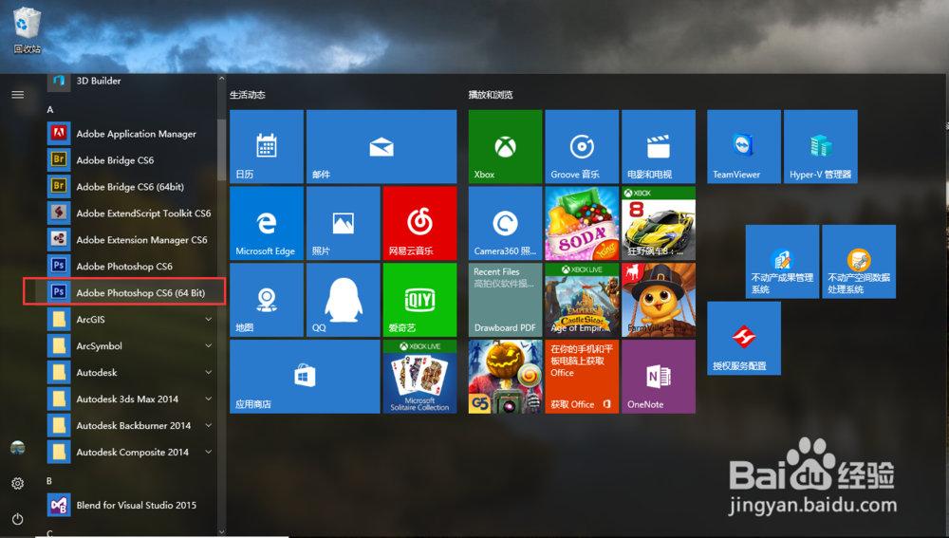This screenshot has height=538, width=949.
Task: Launch the Groove 音乐 tile
Action: 582,146
